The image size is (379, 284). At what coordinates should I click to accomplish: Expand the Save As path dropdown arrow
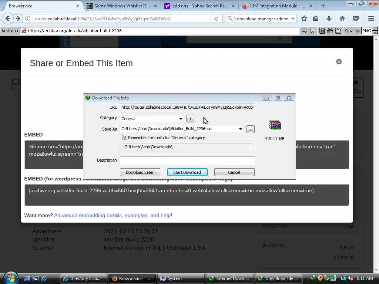pos(240,129)
